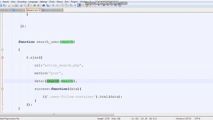213x120 pixels.
Task: Click the Stop Recording macro icon
Action: pos(108,5)
